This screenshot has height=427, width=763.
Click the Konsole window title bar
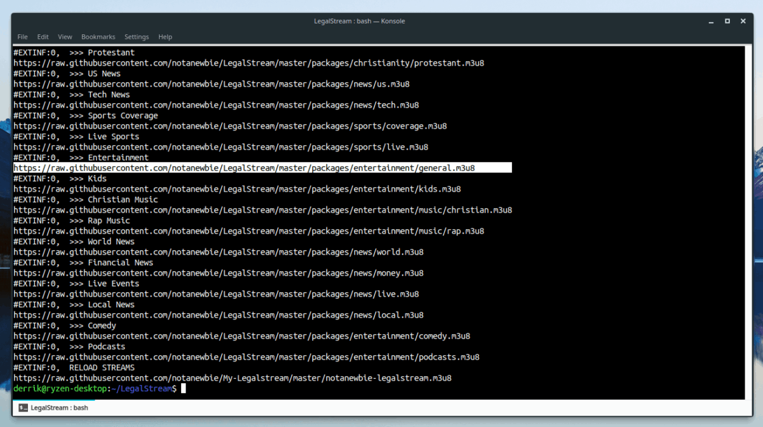[361, 21]
